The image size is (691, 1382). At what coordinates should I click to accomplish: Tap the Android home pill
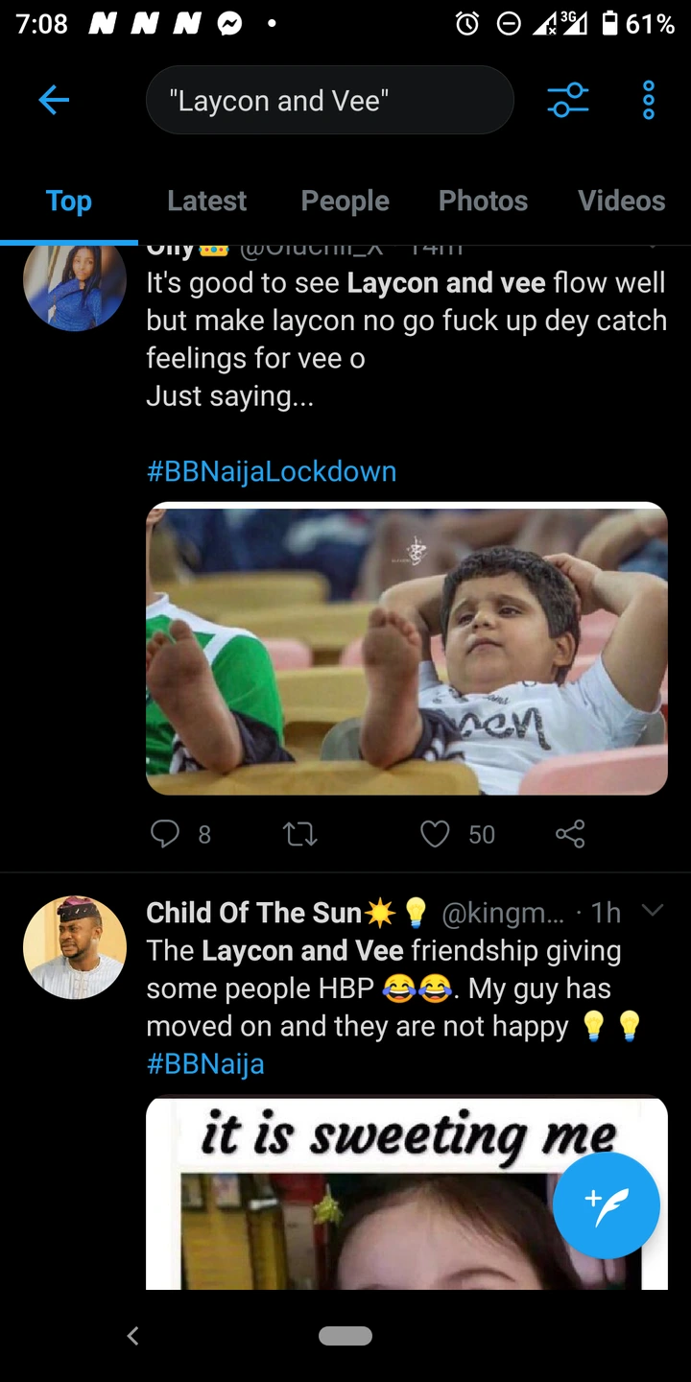tap(345, 1336)
